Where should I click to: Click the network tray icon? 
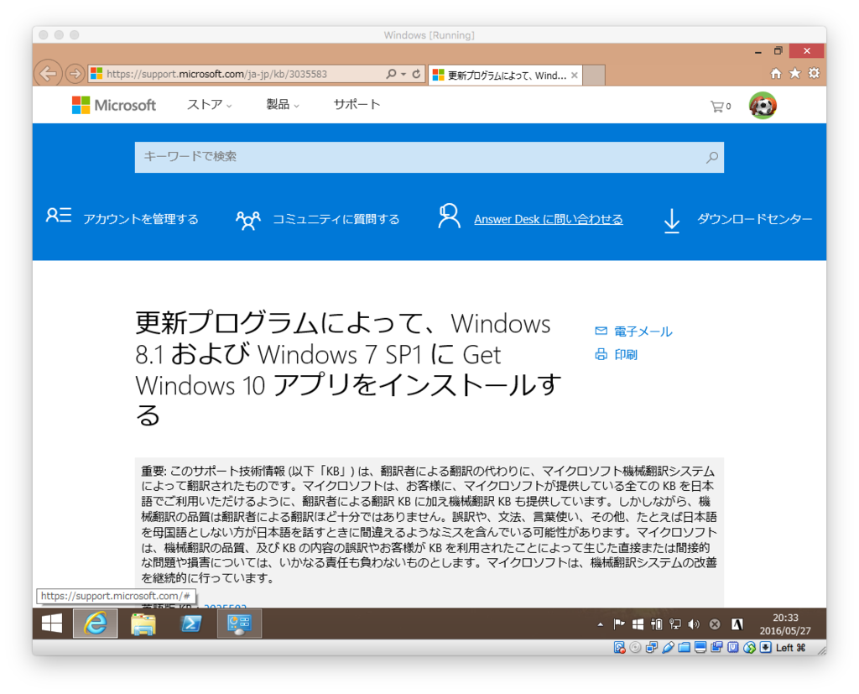tap(675, 624)
